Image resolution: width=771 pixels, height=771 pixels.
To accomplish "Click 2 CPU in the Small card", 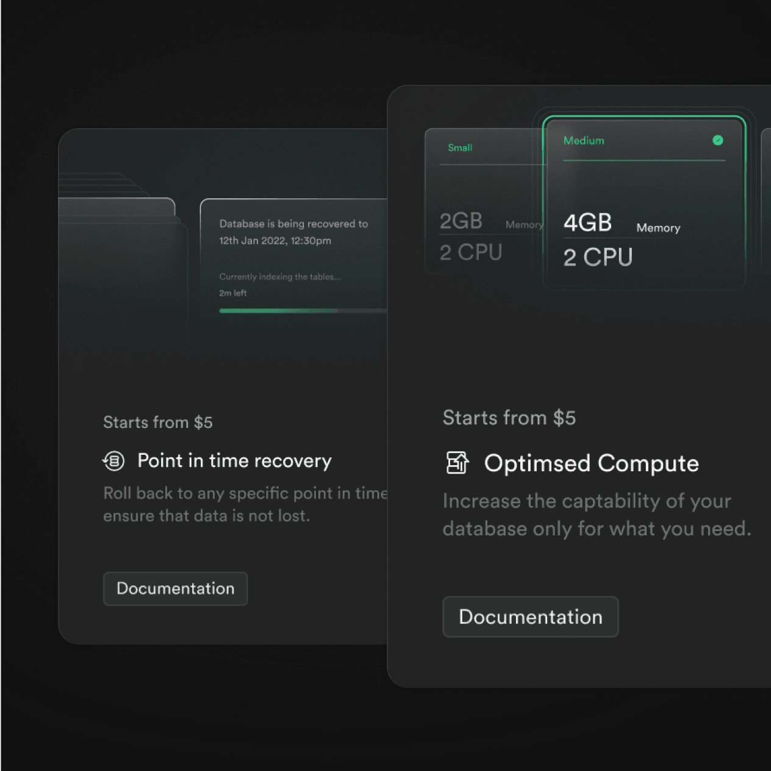I will 471,252.
